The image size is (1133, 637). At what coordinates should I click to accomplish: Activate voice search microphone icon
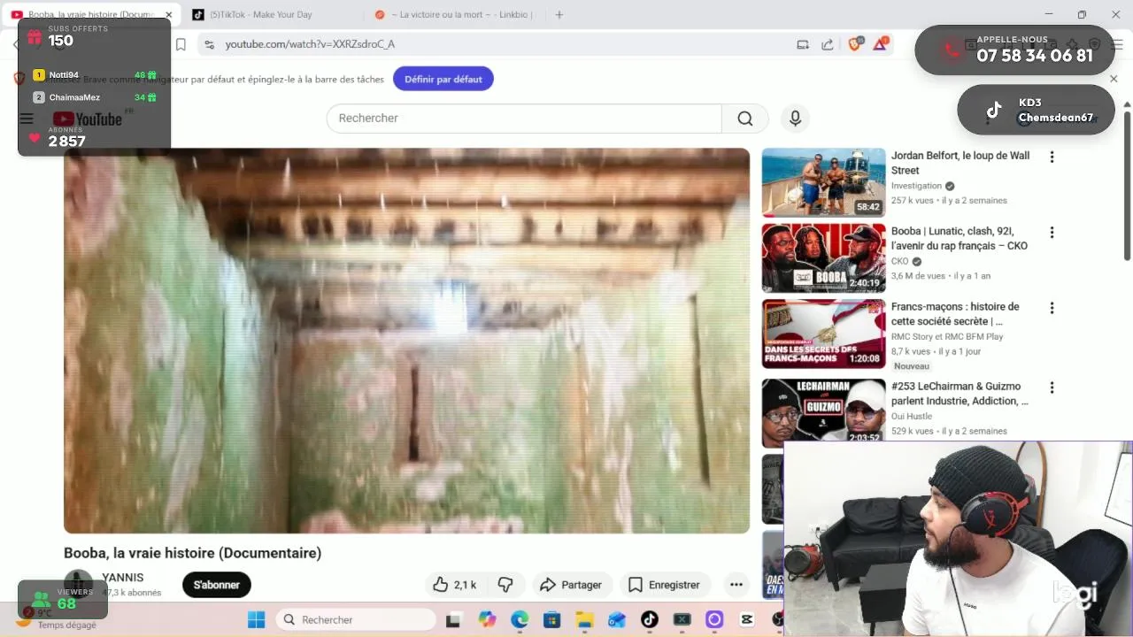click(795, 119)
